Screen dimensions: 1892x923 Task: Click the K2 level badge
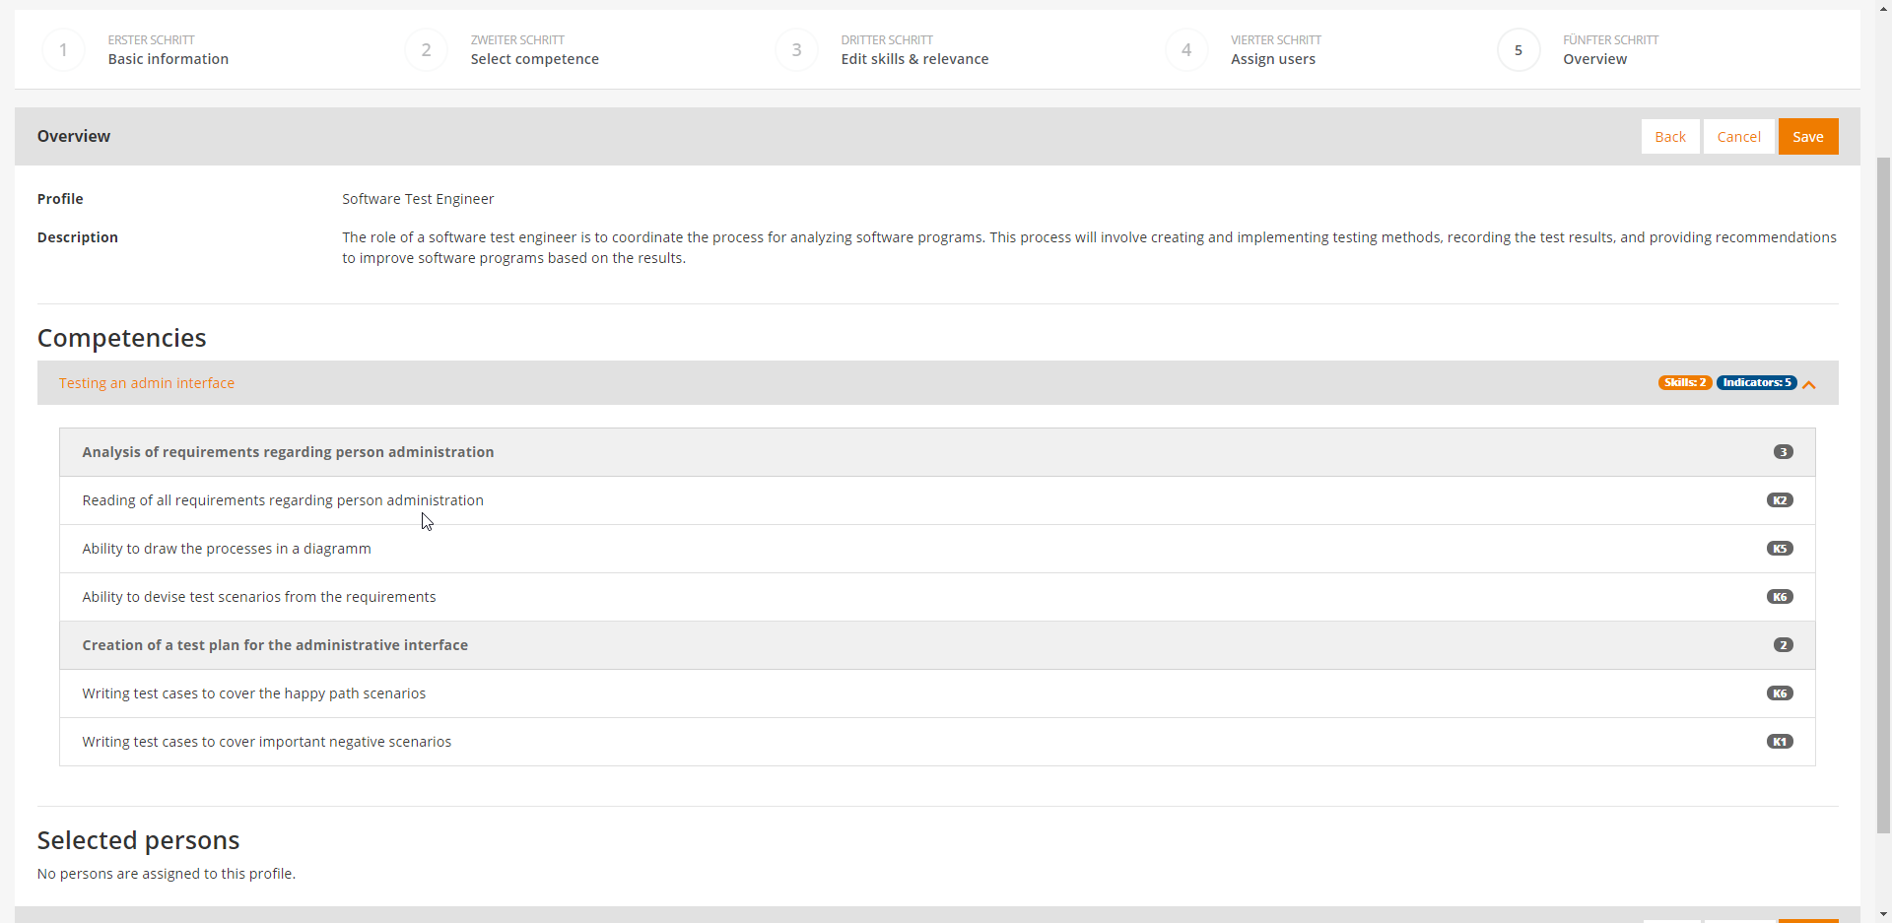coord(1779,500)
